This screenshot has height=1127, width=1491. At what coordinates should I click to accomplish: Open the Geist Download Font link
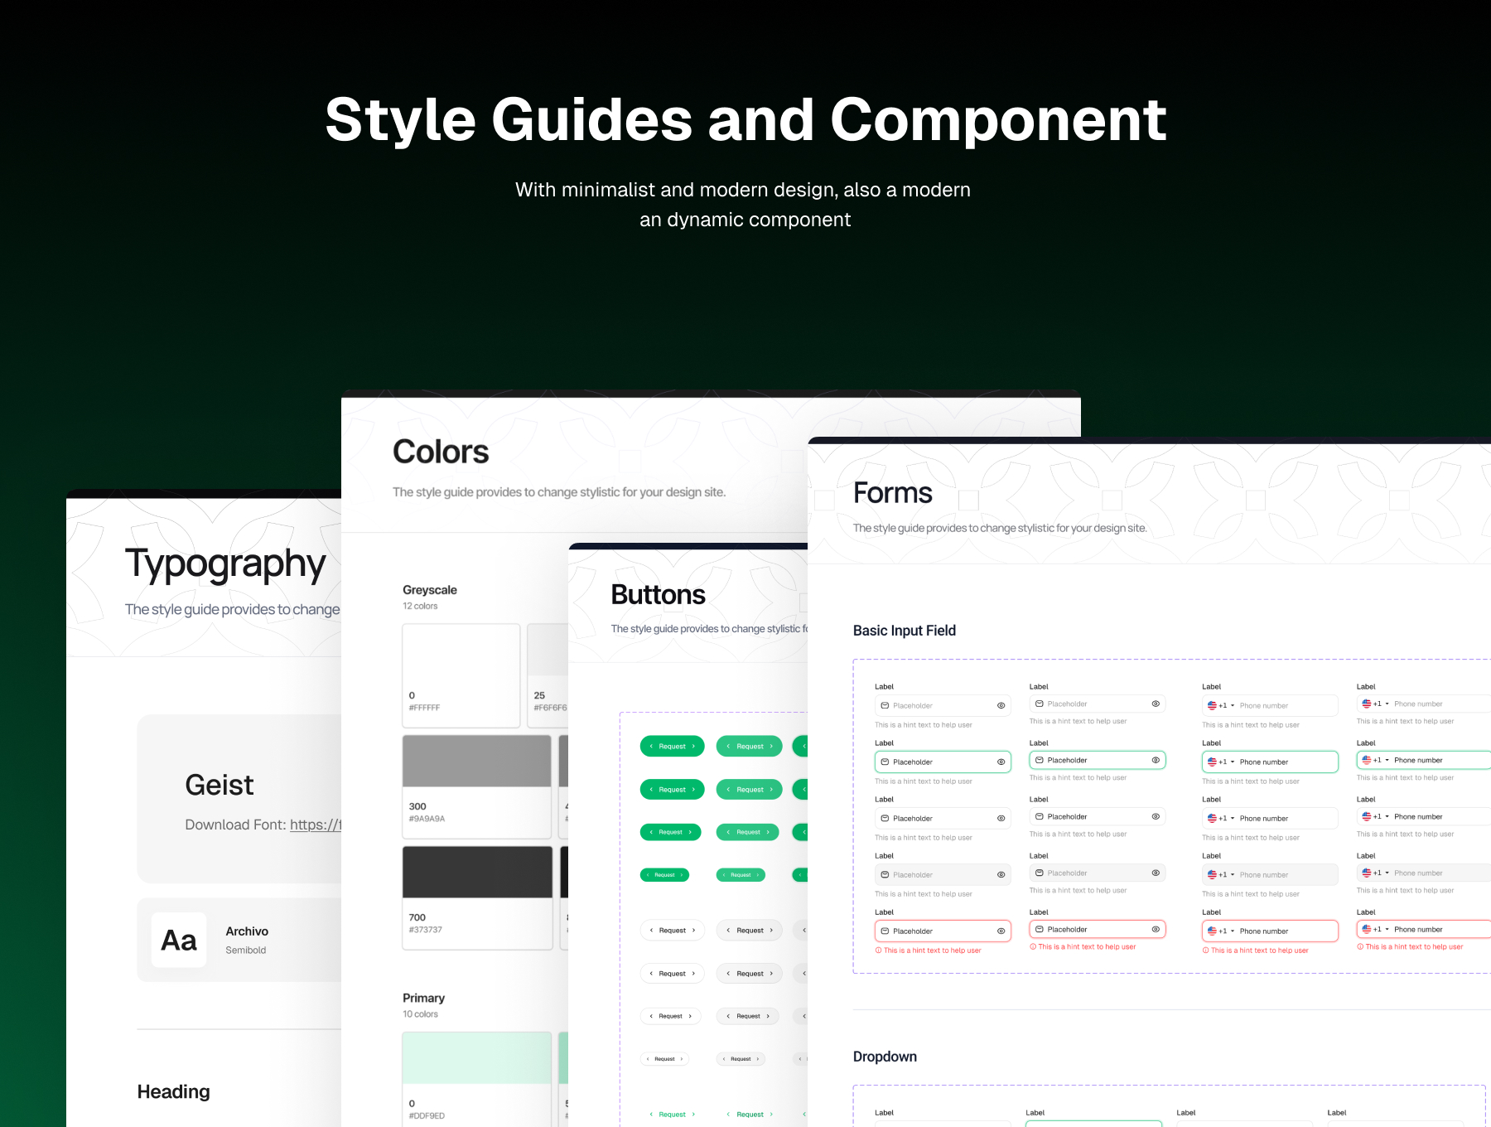coord(315,825)
